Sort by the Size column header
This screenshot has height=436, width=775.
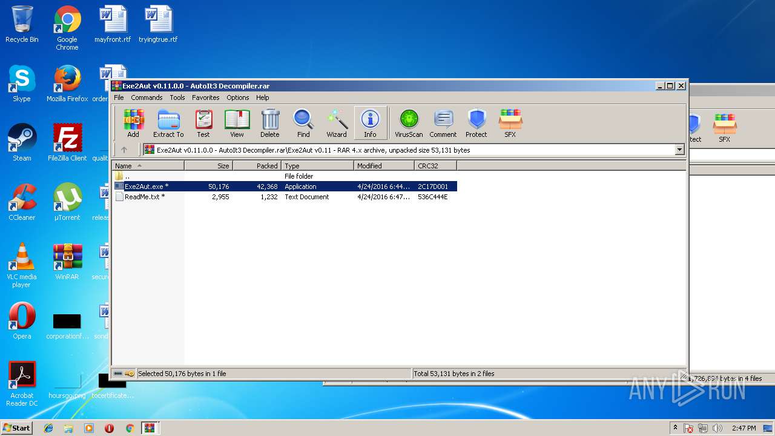[209, 165]
